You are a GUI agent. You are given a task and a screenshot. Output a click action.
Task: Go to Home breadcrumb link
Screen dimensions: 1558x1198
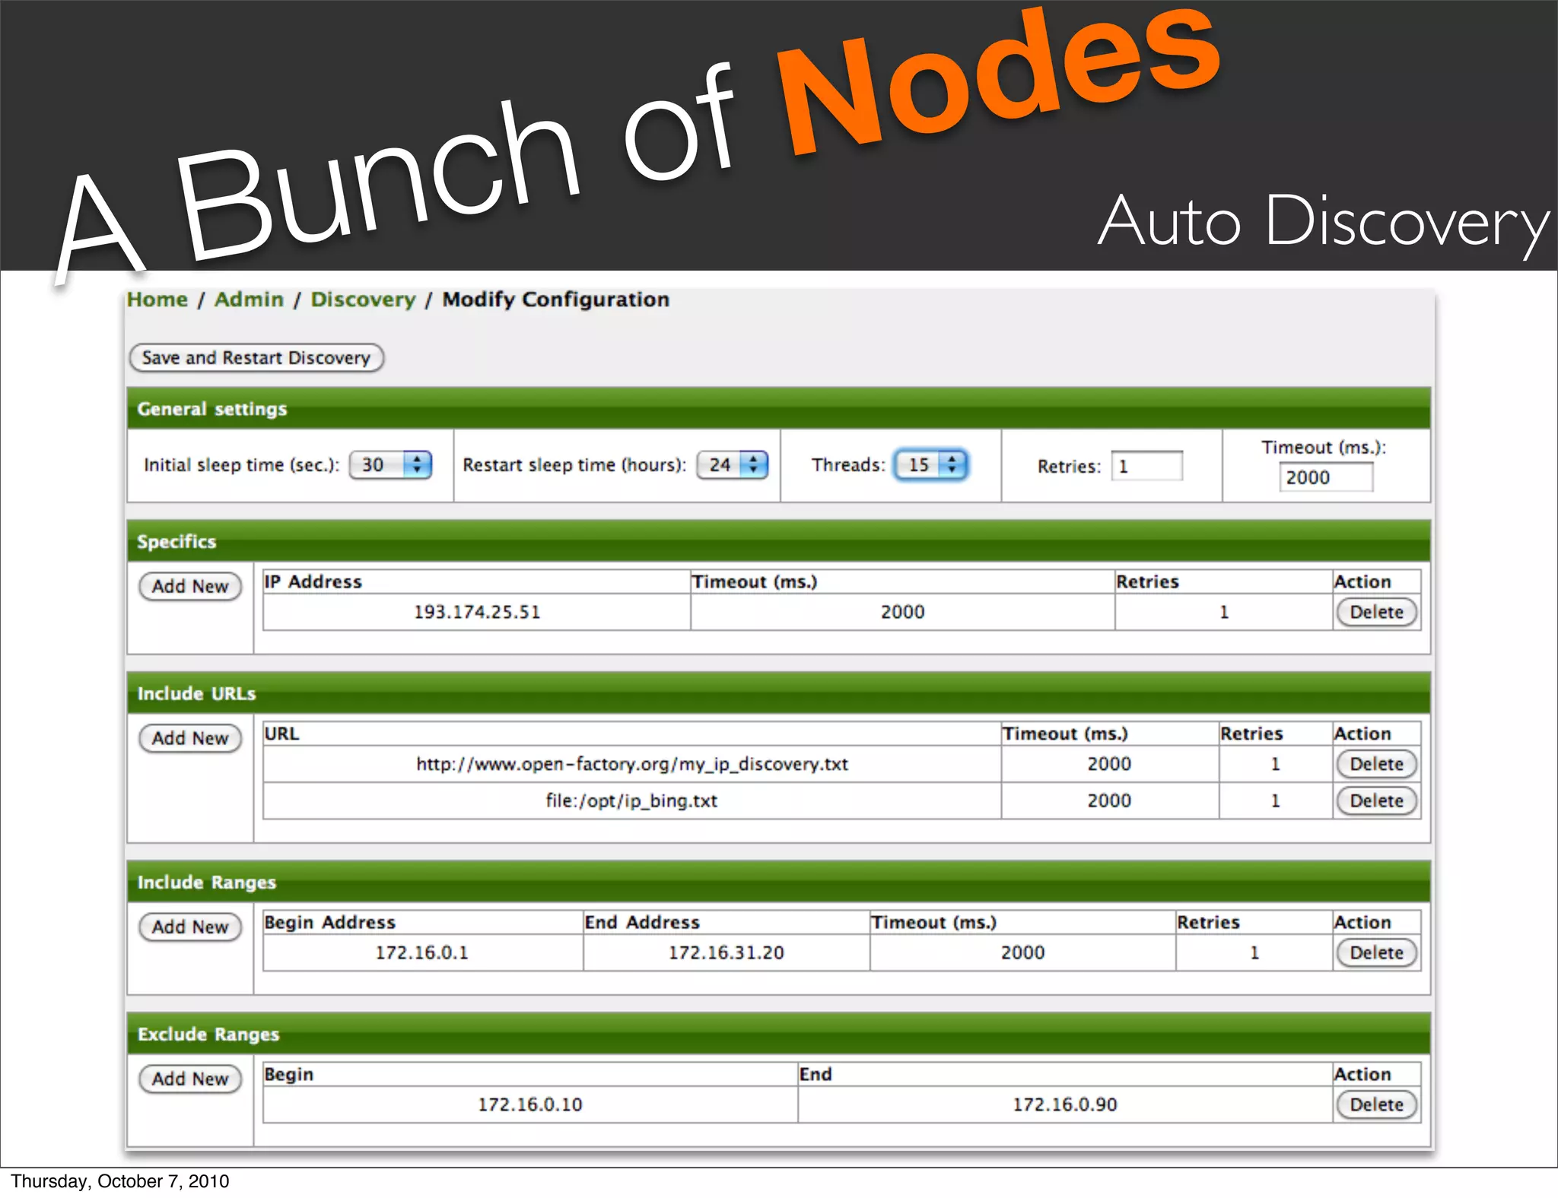157,299
